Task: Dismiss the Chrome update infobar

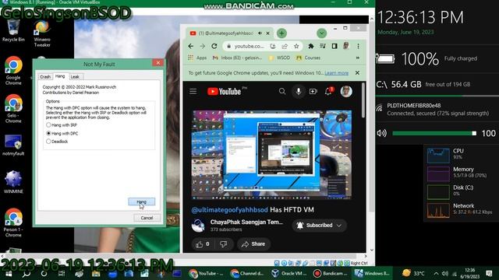Action: [357, 73]
